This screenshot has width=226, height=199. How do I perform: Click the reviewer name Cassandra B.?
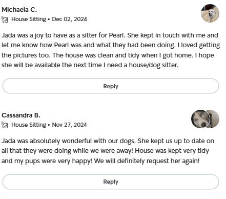click(x=21, y=115)
